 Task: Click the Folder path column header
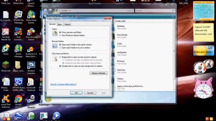(x=120, y=21)
